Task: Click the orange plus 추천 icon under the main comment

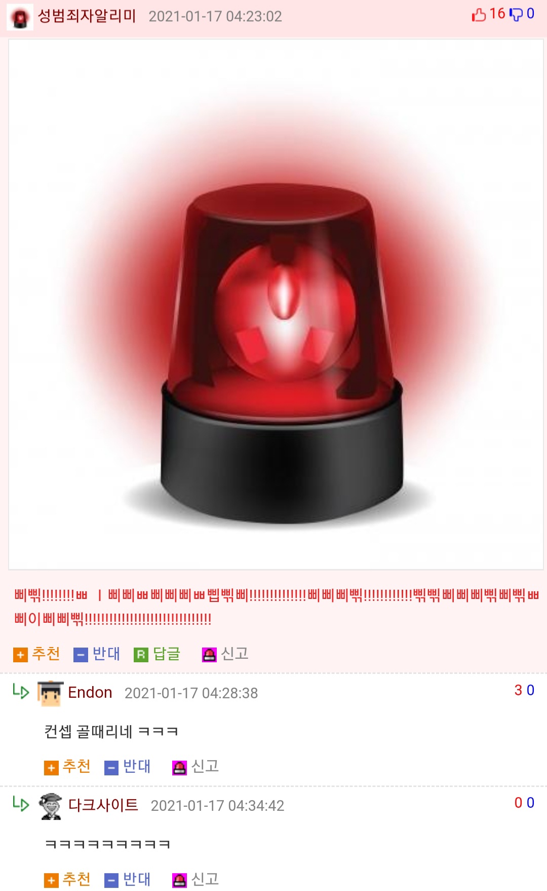Action: click(20, 655)
